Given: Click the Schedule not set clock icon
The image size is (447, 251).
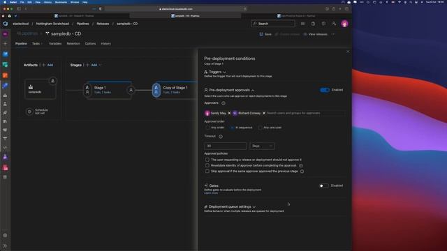Looking at the screenshot, I should pyautogui.click(x=29, y=112).
